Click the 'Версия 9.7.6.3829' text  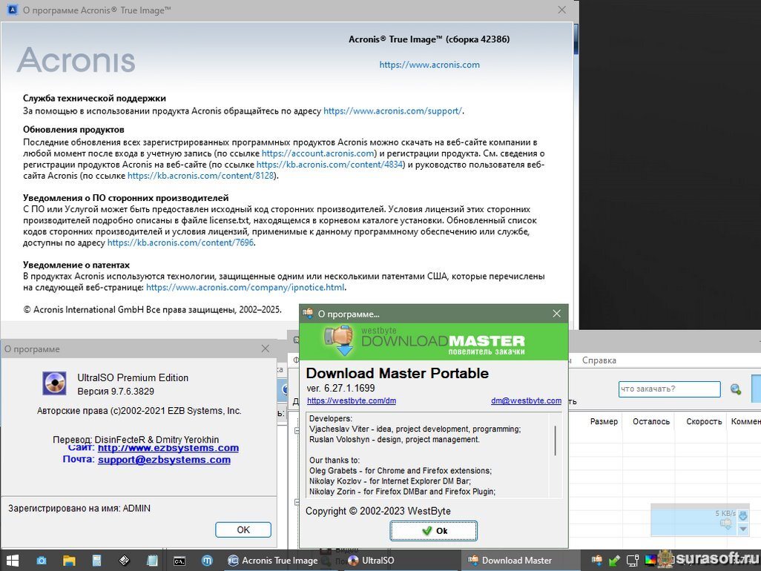click(x=116, y=392)
